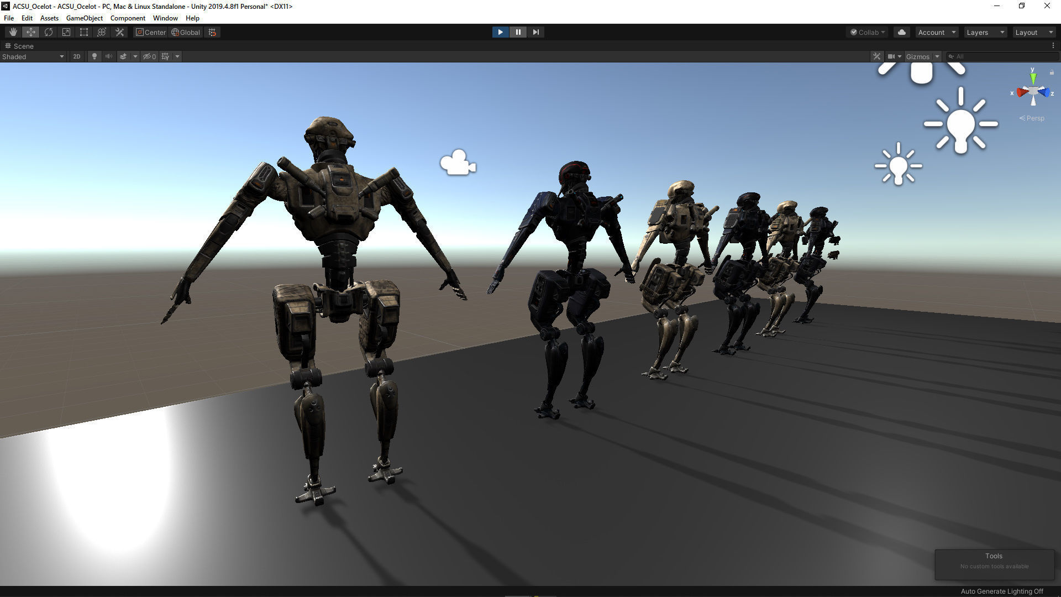1061x597 pixels.
Task: Expand the Shaded draw mode dropdown
Action: click(x=33, y=56)
